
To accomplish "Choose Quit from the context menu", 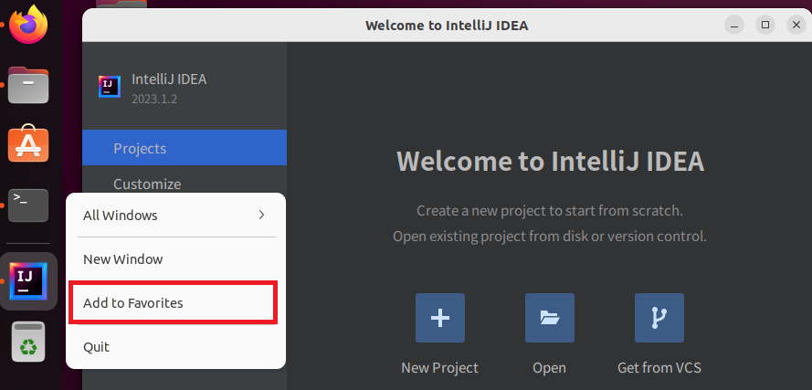I will click(x=176, y=346).
